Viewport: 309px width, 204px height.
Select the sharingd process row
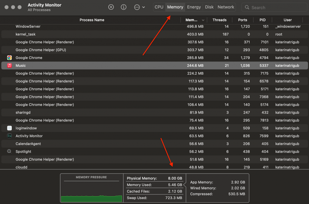[x=154, y=112]
